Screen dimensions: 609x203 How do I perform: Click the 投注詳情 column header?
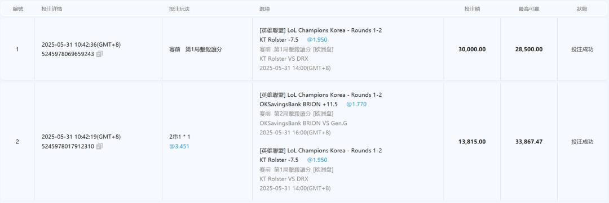coord(52,9)
